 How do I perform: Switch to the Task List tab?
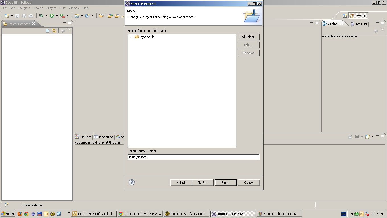coord(361,24)
